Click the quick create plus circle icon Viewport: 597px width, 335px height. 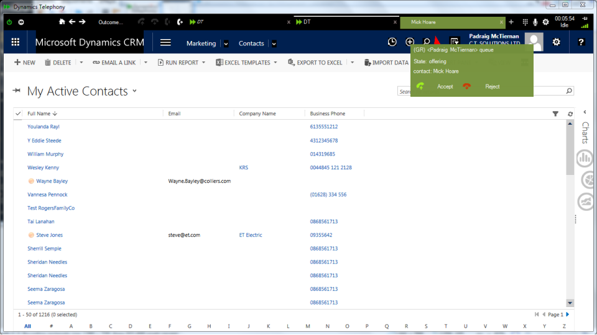[x=410, y=42]
